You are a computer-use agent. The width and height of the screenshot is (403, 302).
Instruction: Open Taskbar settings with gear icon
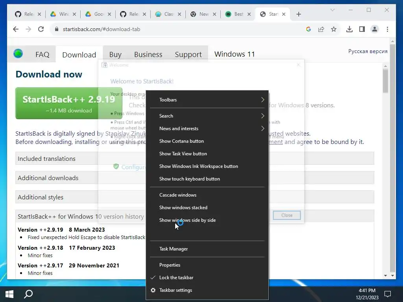[207, 290]
